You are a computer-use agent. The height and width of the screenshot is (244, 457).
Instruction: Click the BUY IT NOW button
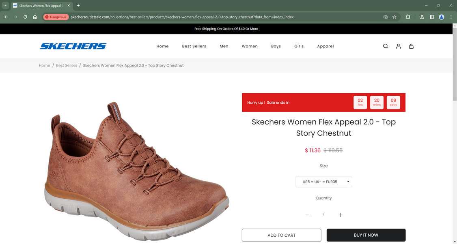(x=366, y=235)
